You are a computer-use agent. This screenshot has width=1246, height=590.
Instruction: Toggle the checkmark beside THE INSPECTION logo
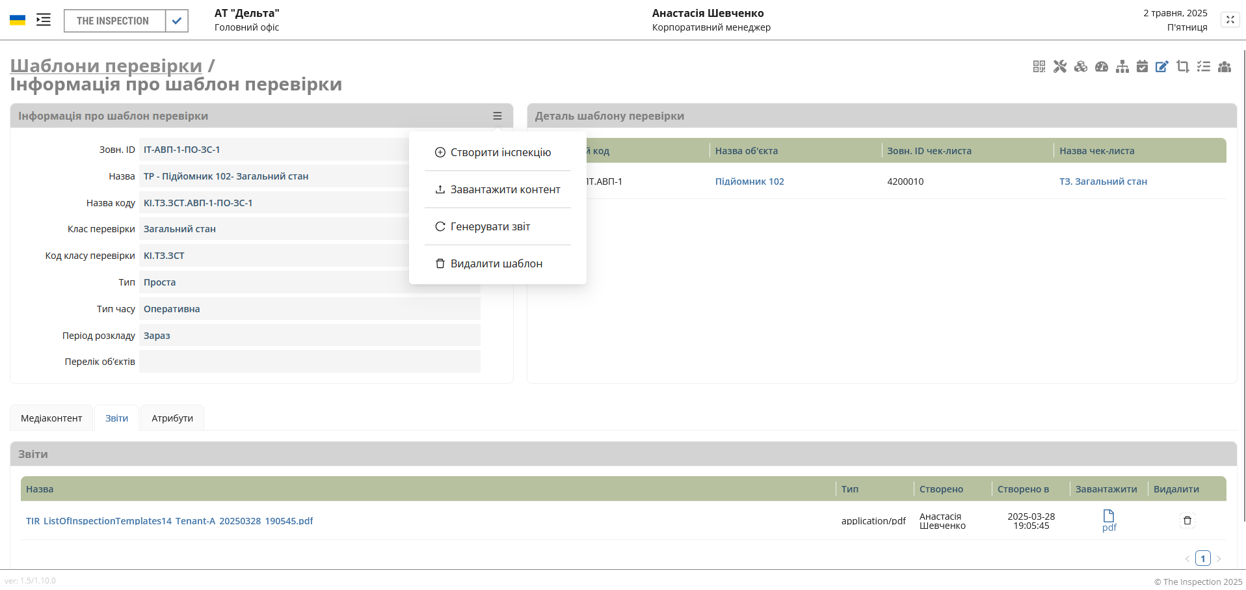177,21
